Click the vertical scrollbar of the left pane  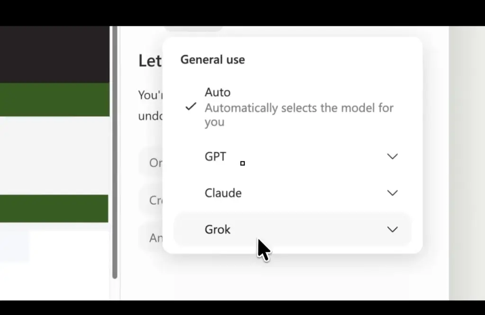[x=115, y=152]
